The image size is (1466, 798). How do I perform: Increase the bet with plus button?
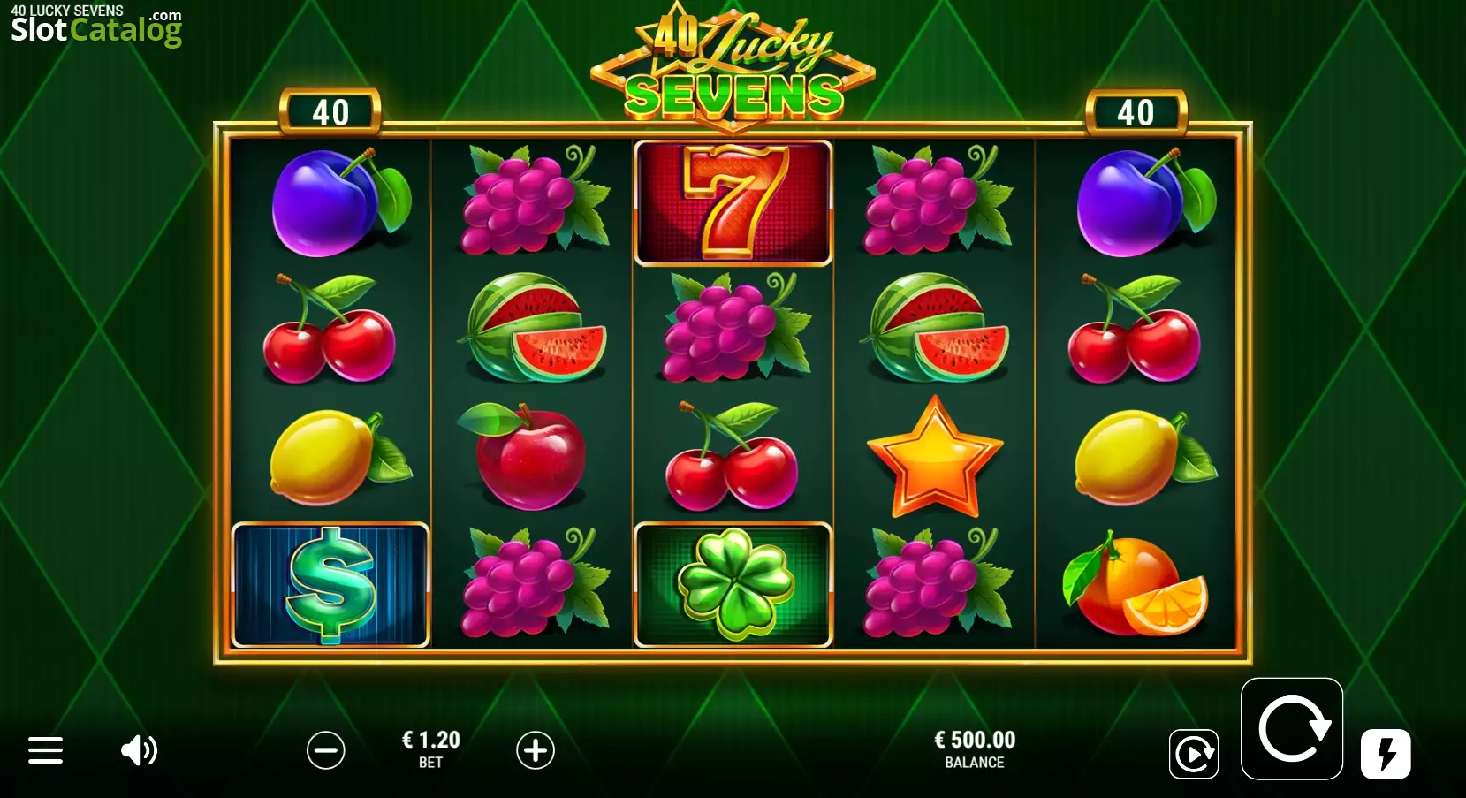coord(536,750)
